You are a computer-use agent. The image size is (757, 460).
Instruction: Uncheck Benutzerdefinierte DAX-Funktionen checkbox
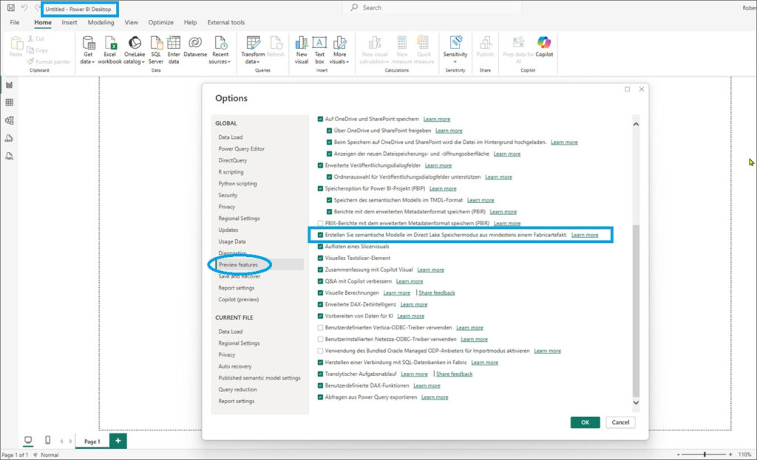coord(320,385)
